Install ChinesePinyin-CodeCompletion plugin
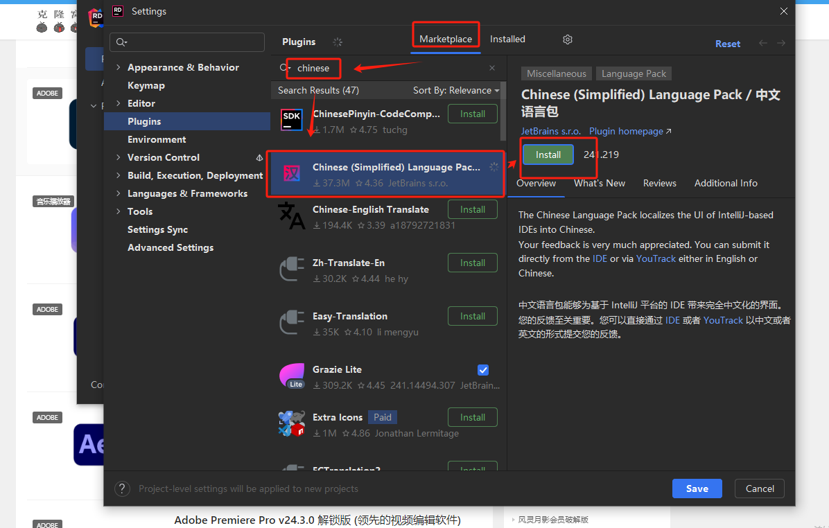This screenshot has height=528, width=829. 473,114
